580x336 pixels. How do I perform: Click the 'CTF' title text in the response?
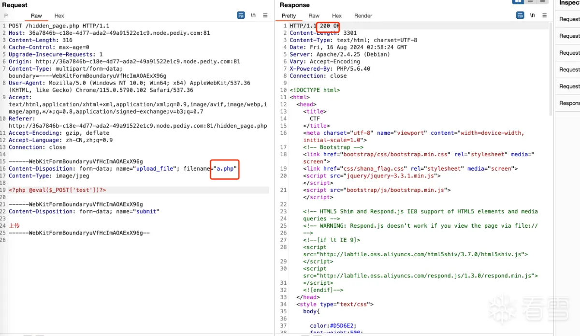(x=315, y=119)
